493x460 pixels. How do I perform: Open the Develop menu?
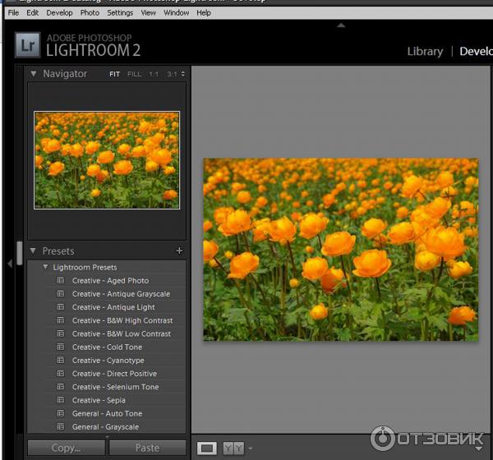[59, 13]
